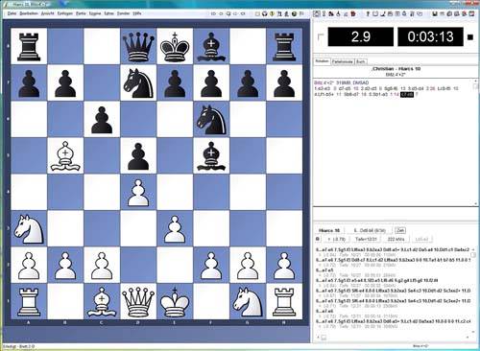
Task: Click the round engine icon beside the evaluation
Action: click(x=318, y=239)
